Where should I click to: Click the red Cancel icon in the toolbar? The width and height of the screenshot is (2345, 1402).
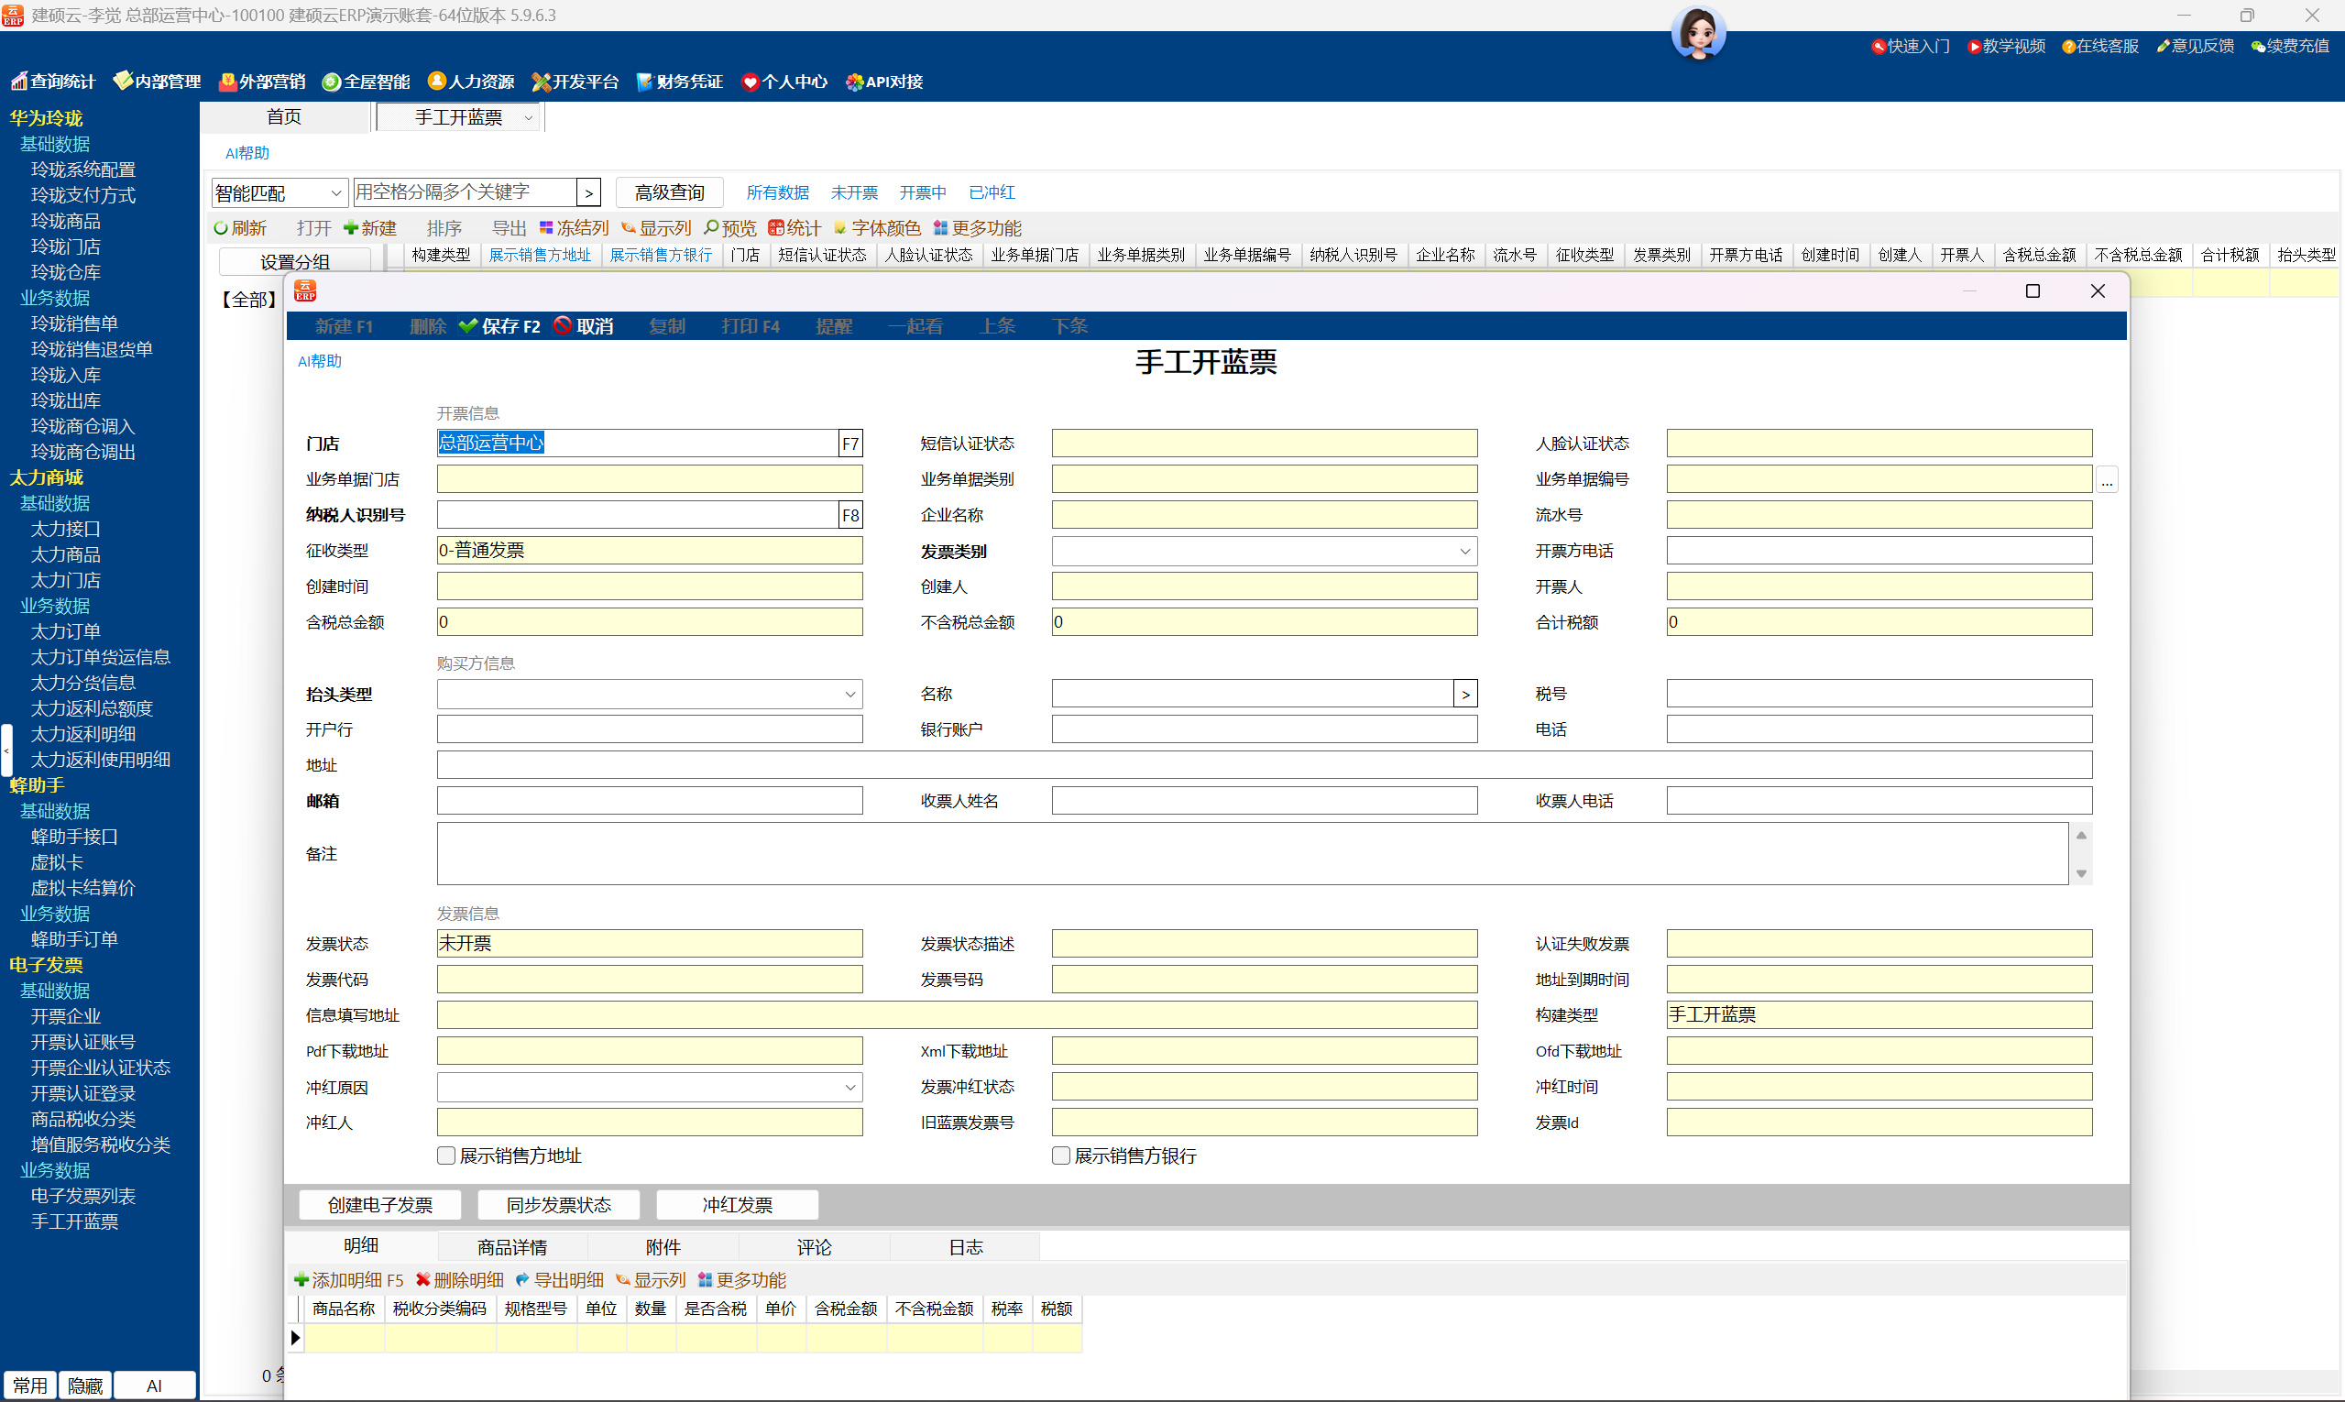[x=563, y=326]
